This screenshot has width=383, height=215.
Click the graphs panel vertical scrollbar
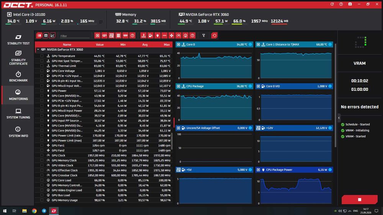336,95
